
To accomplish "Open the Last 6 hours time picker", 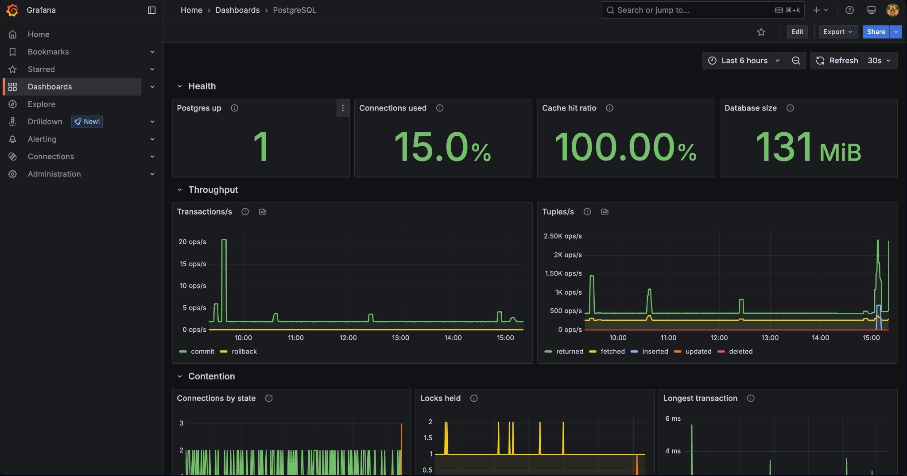I will [744, 61].
